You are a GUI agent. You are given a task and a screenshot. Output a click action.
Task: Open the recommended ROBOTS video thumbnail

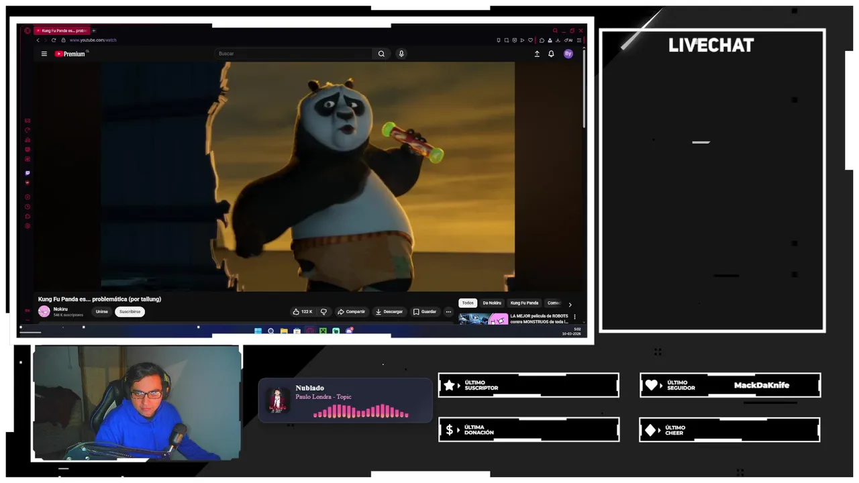click(483, 318)
